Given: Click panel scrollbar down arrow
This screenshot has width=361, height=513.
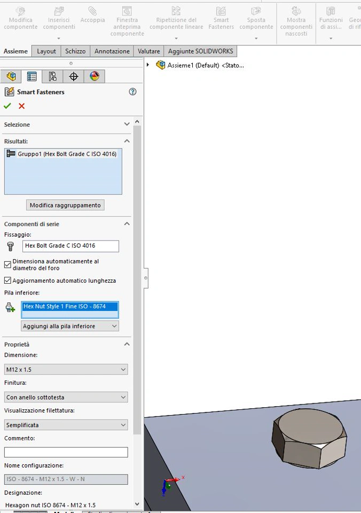Looking at the screenshot, I should (137, 504).
